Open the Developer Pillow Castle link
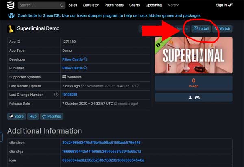Image resolution: width=244 pixels, height=167 pixels. click(x=72, y=59)
